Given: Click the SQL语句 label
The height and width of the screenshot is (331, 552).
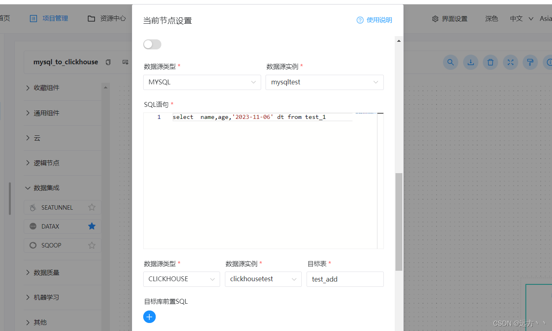Looking at the screenshot, I should [x=156, y=105].
